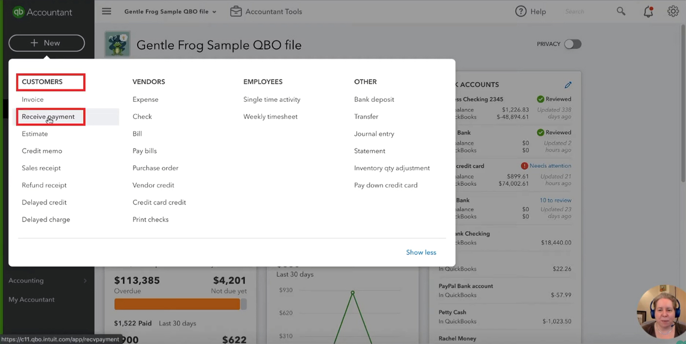Open the Accountant Tools briefcase icon
This screenshot has height=344, width=686.
tap(236, 11)
